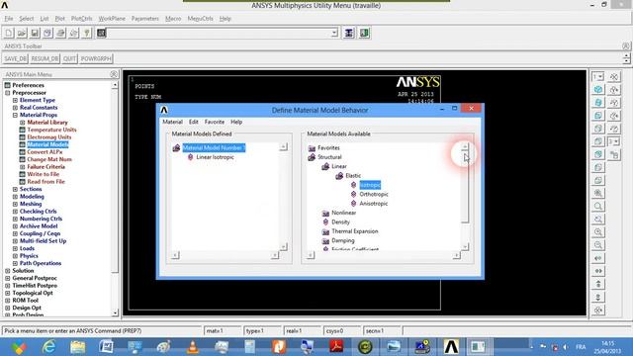Viewport: 633px width, 356px height.
Task: Open Internet Explorer from taskbar
Action: (x=48, y=347)
